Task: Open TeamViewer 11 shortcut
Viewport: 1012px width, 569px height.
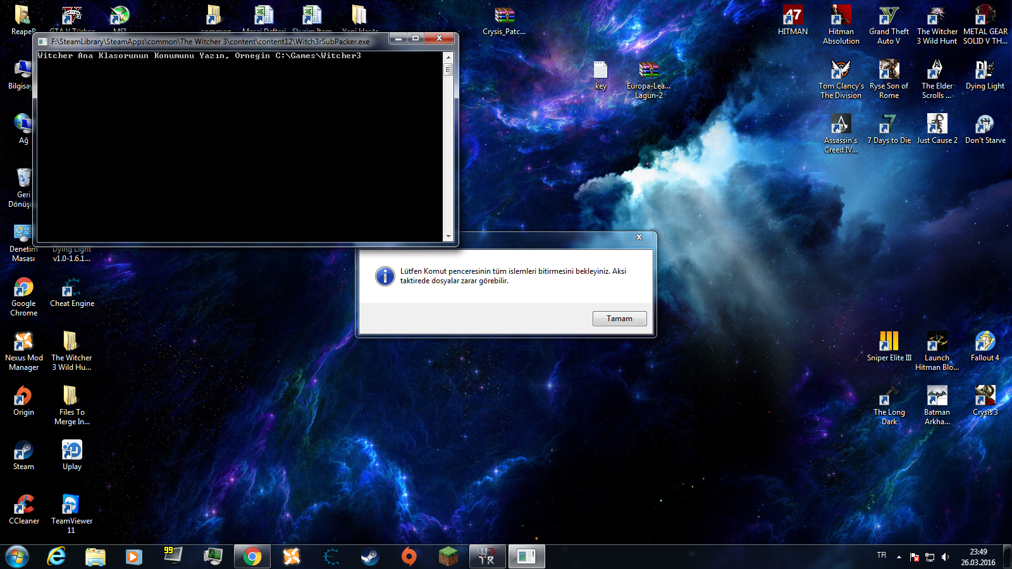Action: 71,514
